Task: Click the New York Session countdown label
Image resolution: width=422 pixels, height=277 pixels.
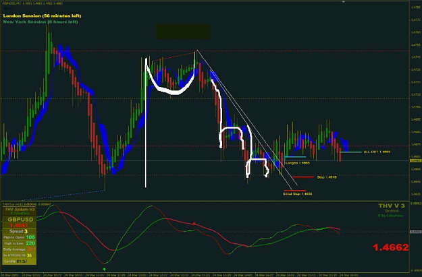Action: (x=41, y=22)
